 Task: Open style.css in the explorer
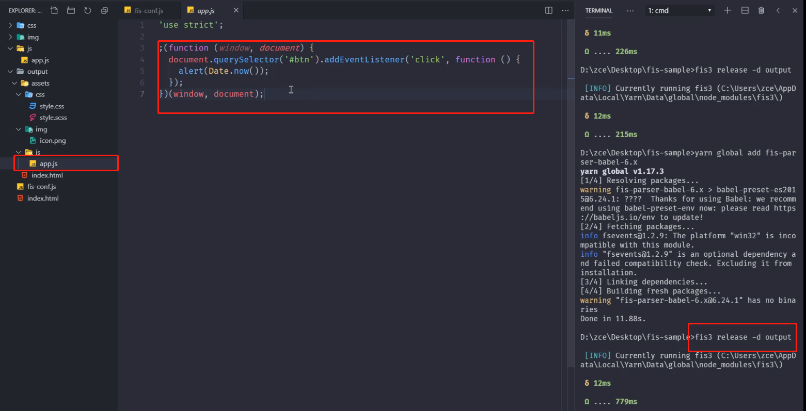[52, 106]
